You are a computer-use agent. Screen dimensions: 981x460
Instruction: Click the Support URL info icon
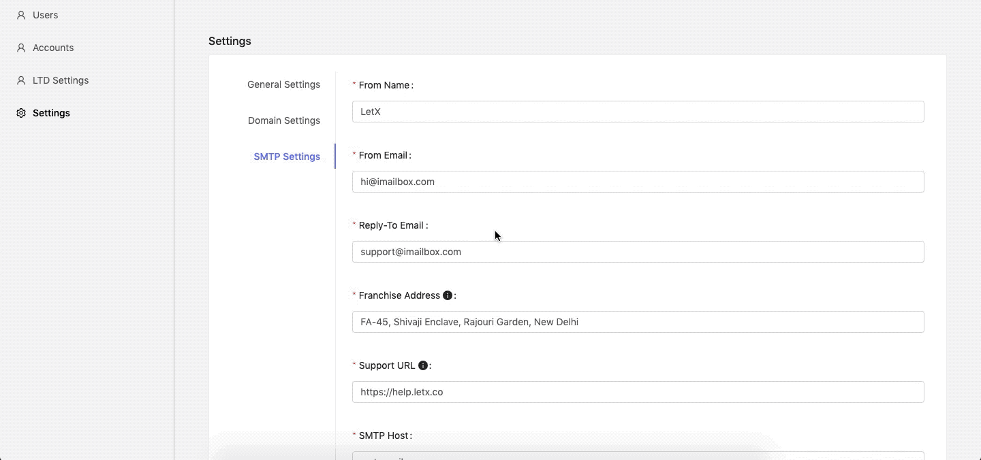click(x=423, y=365)
